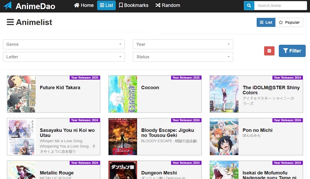310x179 pixels.
Task: Open the Year dropdown
Action: pyautogui.click(x=183, y=44)
